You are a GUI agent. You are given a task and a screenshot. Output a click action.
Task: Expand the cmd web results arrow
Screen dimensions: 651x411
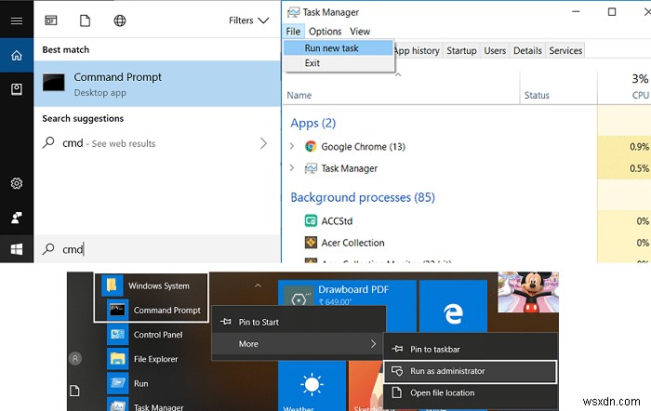point(263,143)
